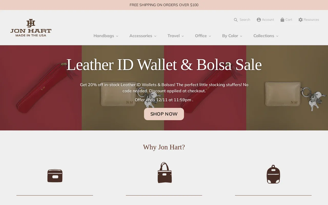Open the Office menu chevron

coord(210,36)
